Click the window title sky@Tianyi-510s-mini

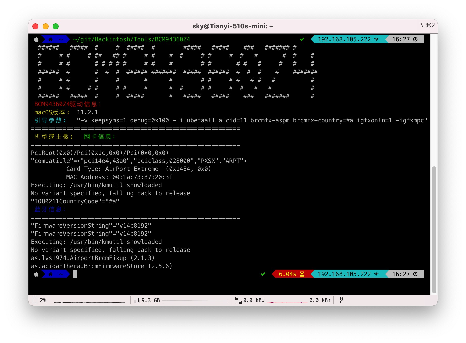click(x=233, y=26)
